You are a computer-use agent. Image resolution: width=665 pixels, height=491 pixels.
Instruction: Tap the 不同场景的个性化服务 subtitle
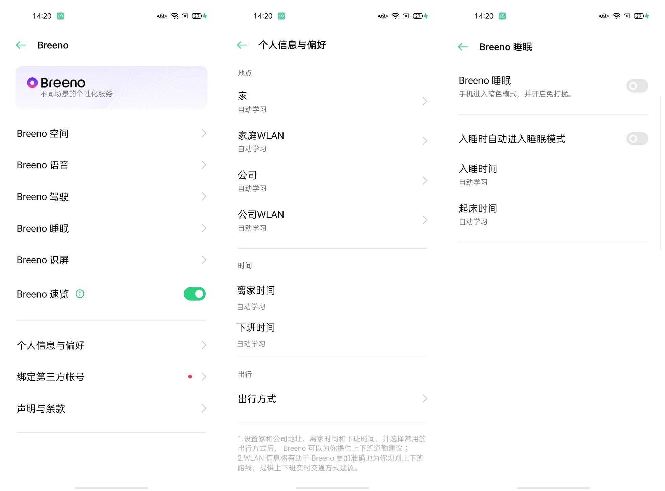pyautogui.click(x=76, y=94)
